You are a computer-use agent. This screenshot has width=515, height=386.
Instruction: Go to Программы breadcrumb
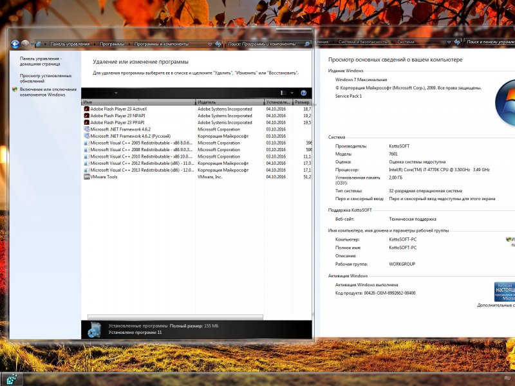(111, 44)
